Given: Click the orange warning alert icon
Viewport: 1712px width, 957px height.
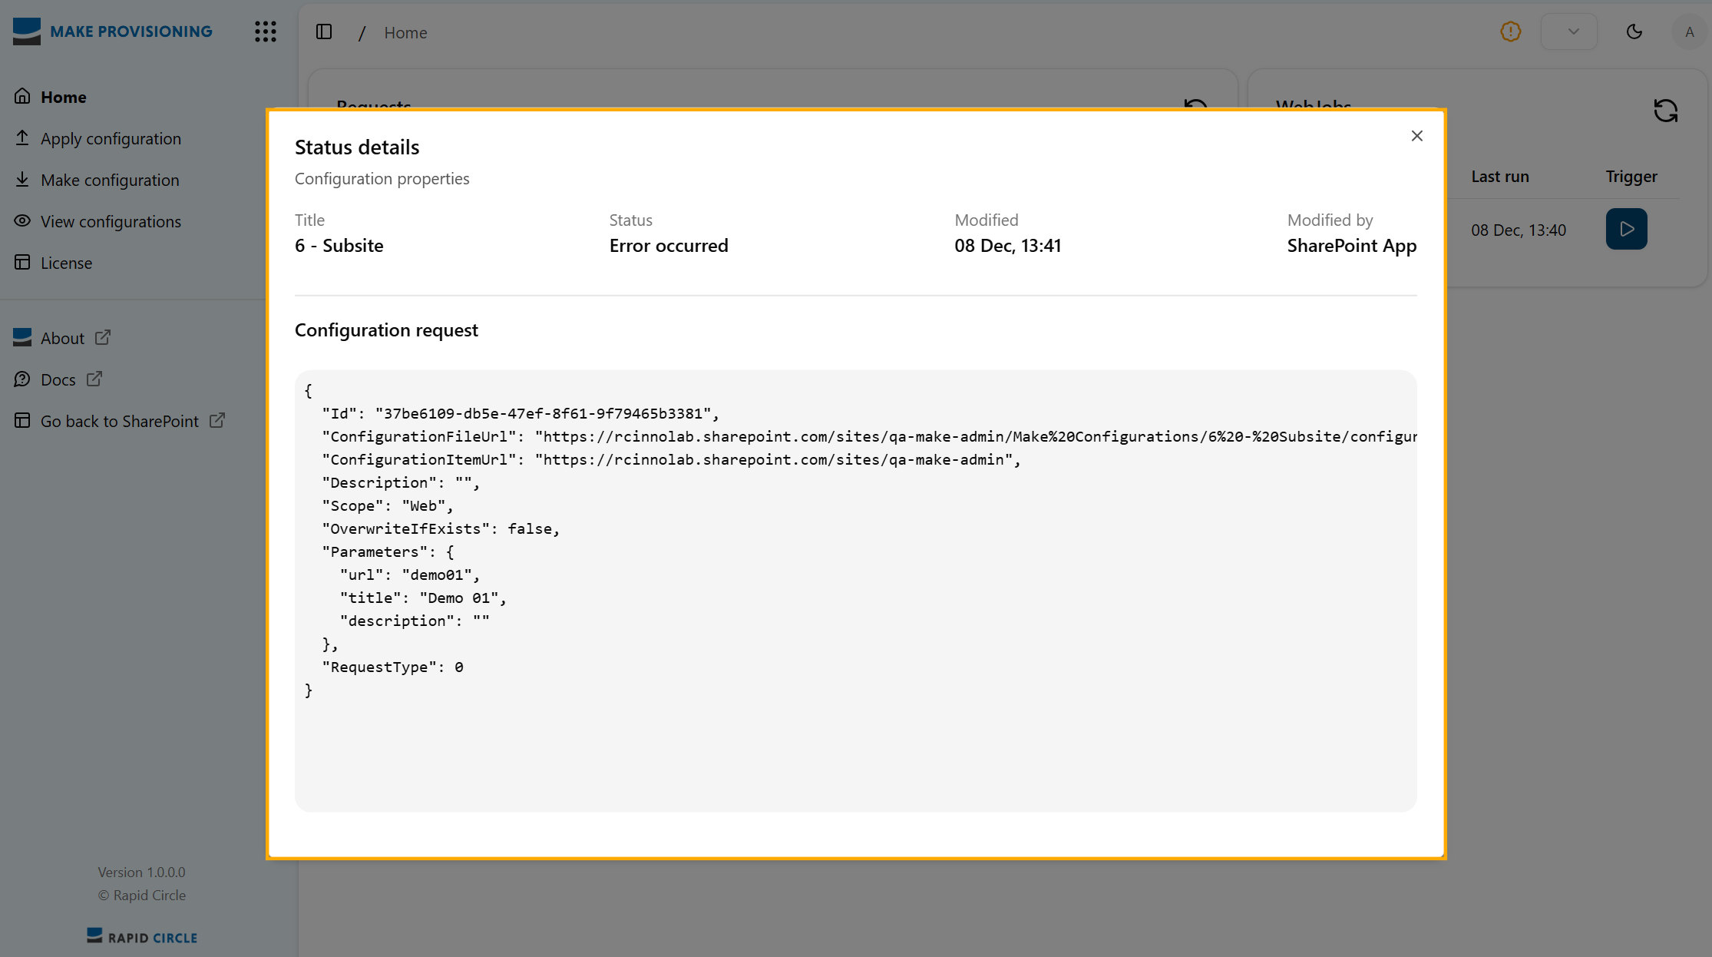Looking at the screenshot, I should coord(1510,31).
